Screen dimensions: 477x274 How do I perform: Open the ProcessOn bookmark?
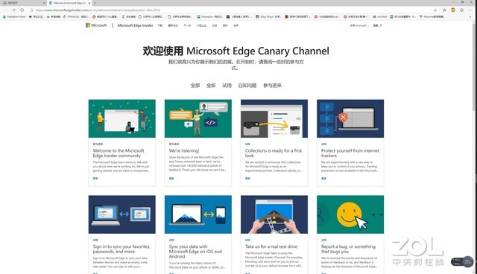(210, 16)
